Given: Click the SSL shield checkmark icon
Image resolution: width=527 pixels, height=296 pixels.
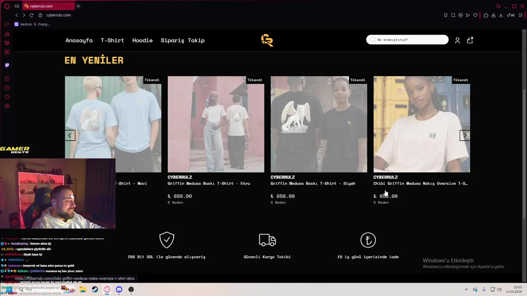Looking at the screenshot, I should 167,240.
